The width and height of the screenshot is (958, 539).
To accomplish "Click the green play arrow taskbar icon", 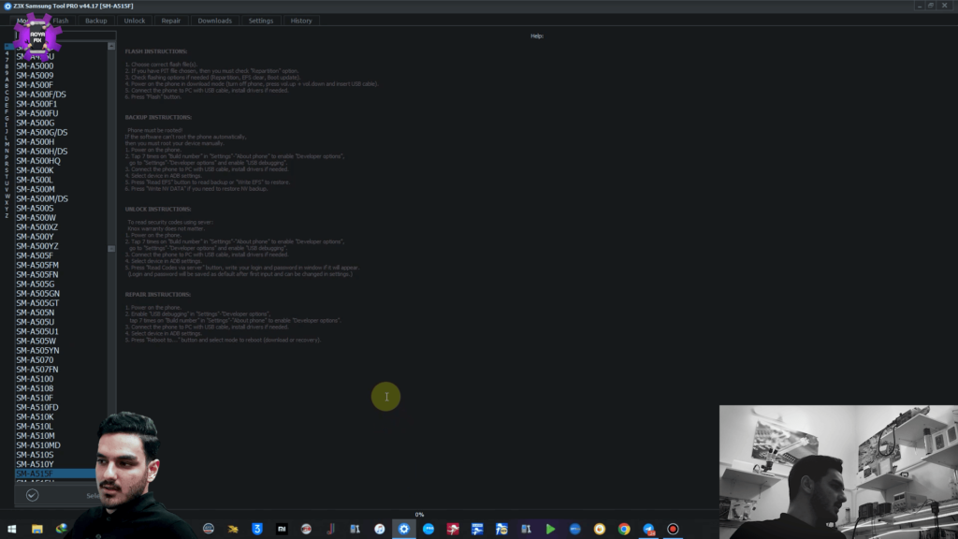I will click(550, 530).
